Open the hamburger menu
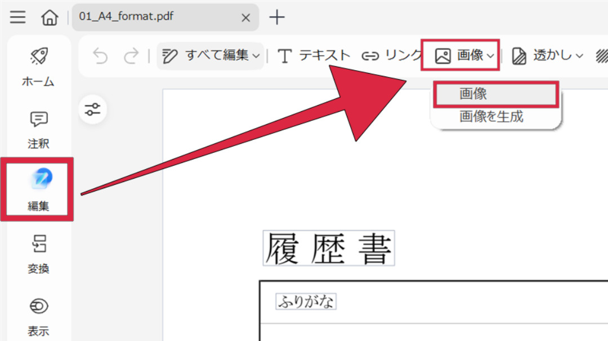Image resolution: width=608 pixels, height=341 pixels. (17, 17)
